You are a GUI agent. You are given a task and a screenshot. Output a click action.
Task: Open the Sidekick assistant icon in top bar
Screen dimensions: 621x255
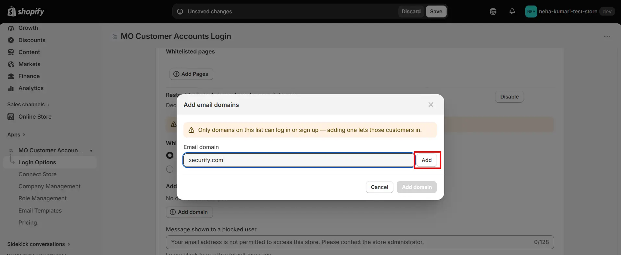pos(493,12)
